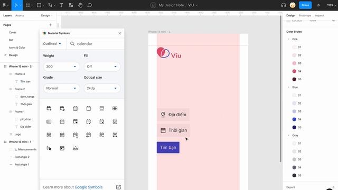Select the Measurements layer
The image size is (338, 190).
tap(27, 149)
